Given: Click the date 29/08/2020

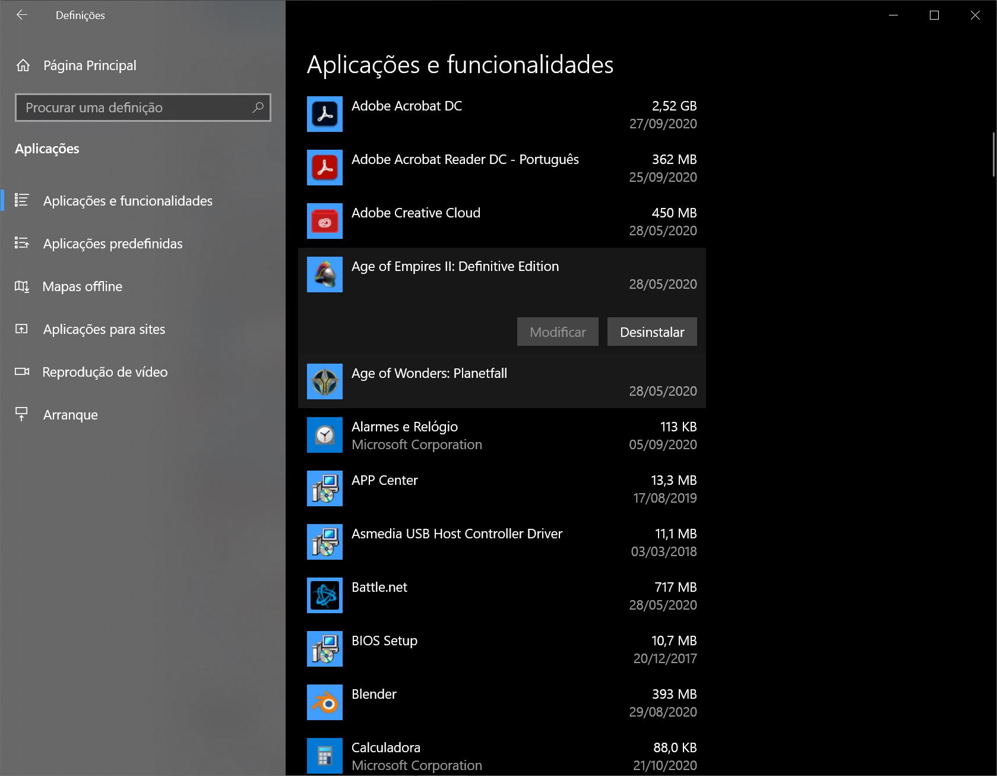Looking at the screenshot, I should [x=663, y=712].
